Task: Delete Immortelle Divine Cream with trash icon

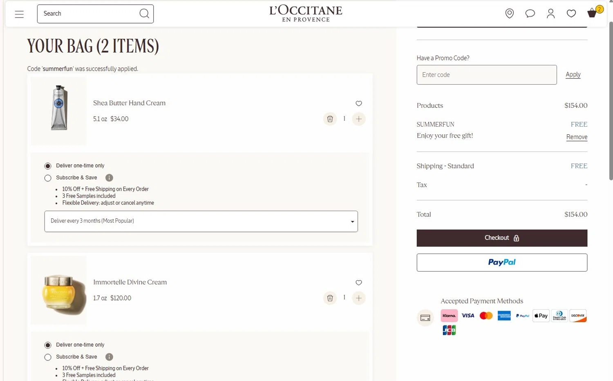Action: click(330, 298)
